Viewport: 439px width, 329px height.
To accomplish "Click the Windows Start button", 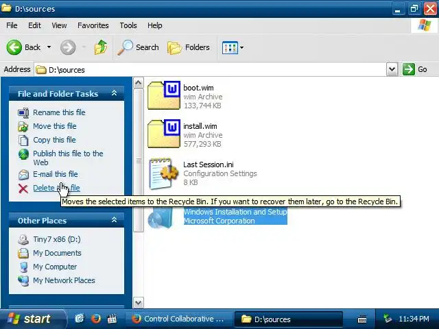I will coord(33,319).
